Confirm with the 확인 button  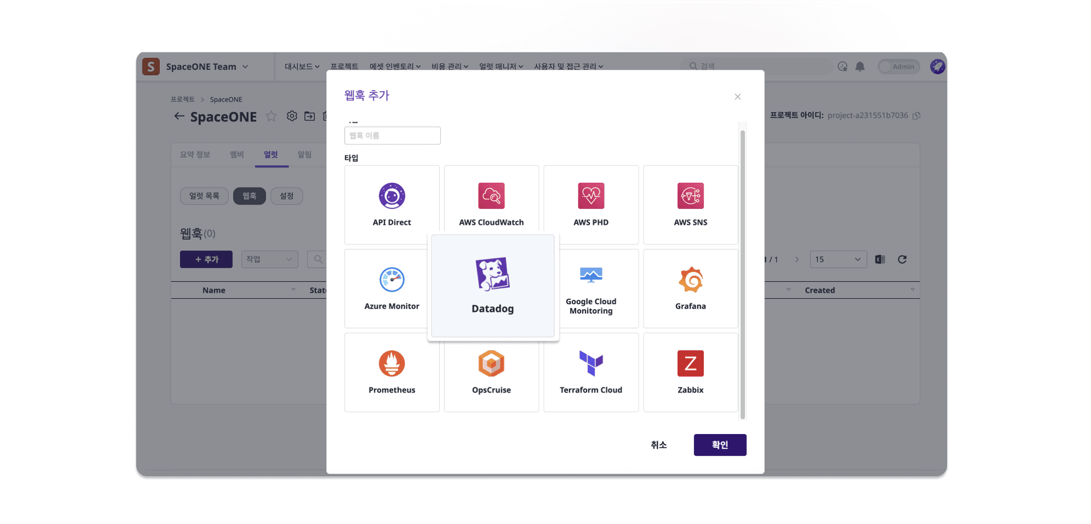pyautogui.click(x=720, y=445)
